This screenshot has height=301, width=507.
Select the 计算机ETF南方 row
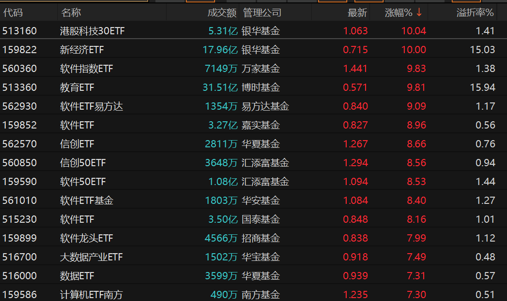tap(254, 294)
